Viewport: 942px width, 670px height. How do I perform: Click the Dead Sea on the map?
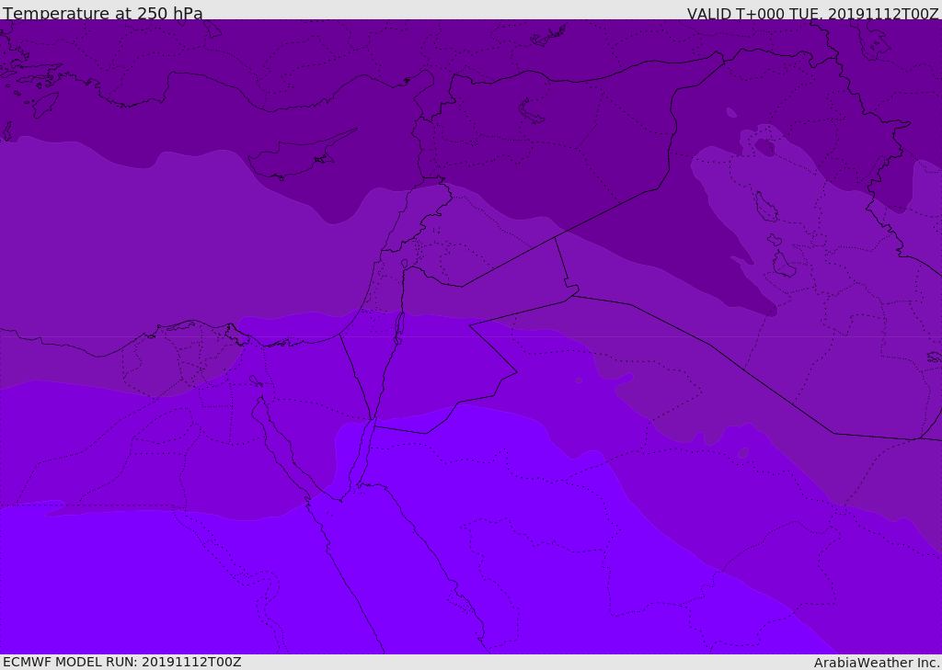pos(399,326)
